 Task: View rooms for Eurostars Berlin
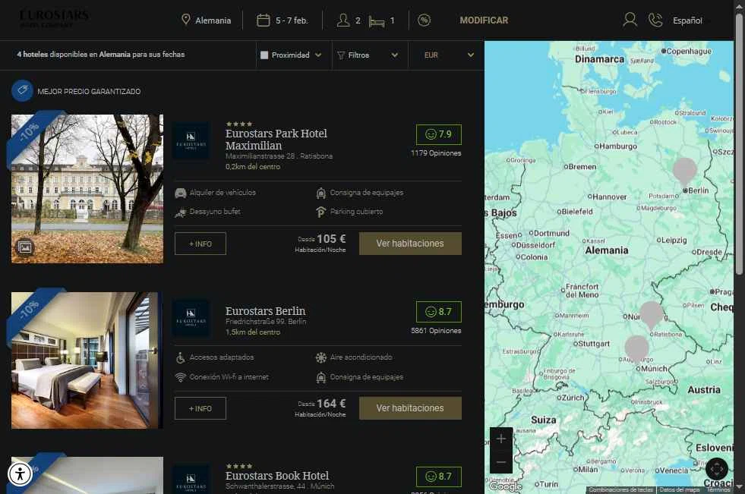(x=410, y=408)
